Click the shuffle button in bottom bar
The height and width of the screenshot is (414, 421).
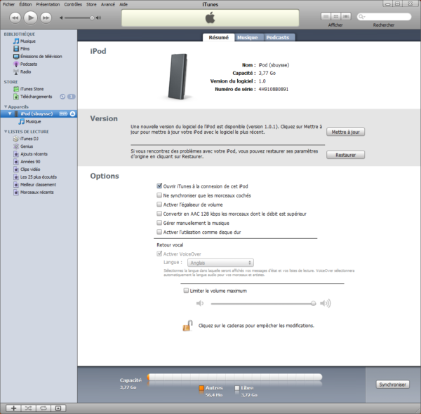click(27, 407)
